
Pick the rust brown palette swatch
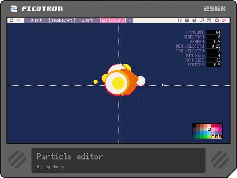[x=202, y=126]
